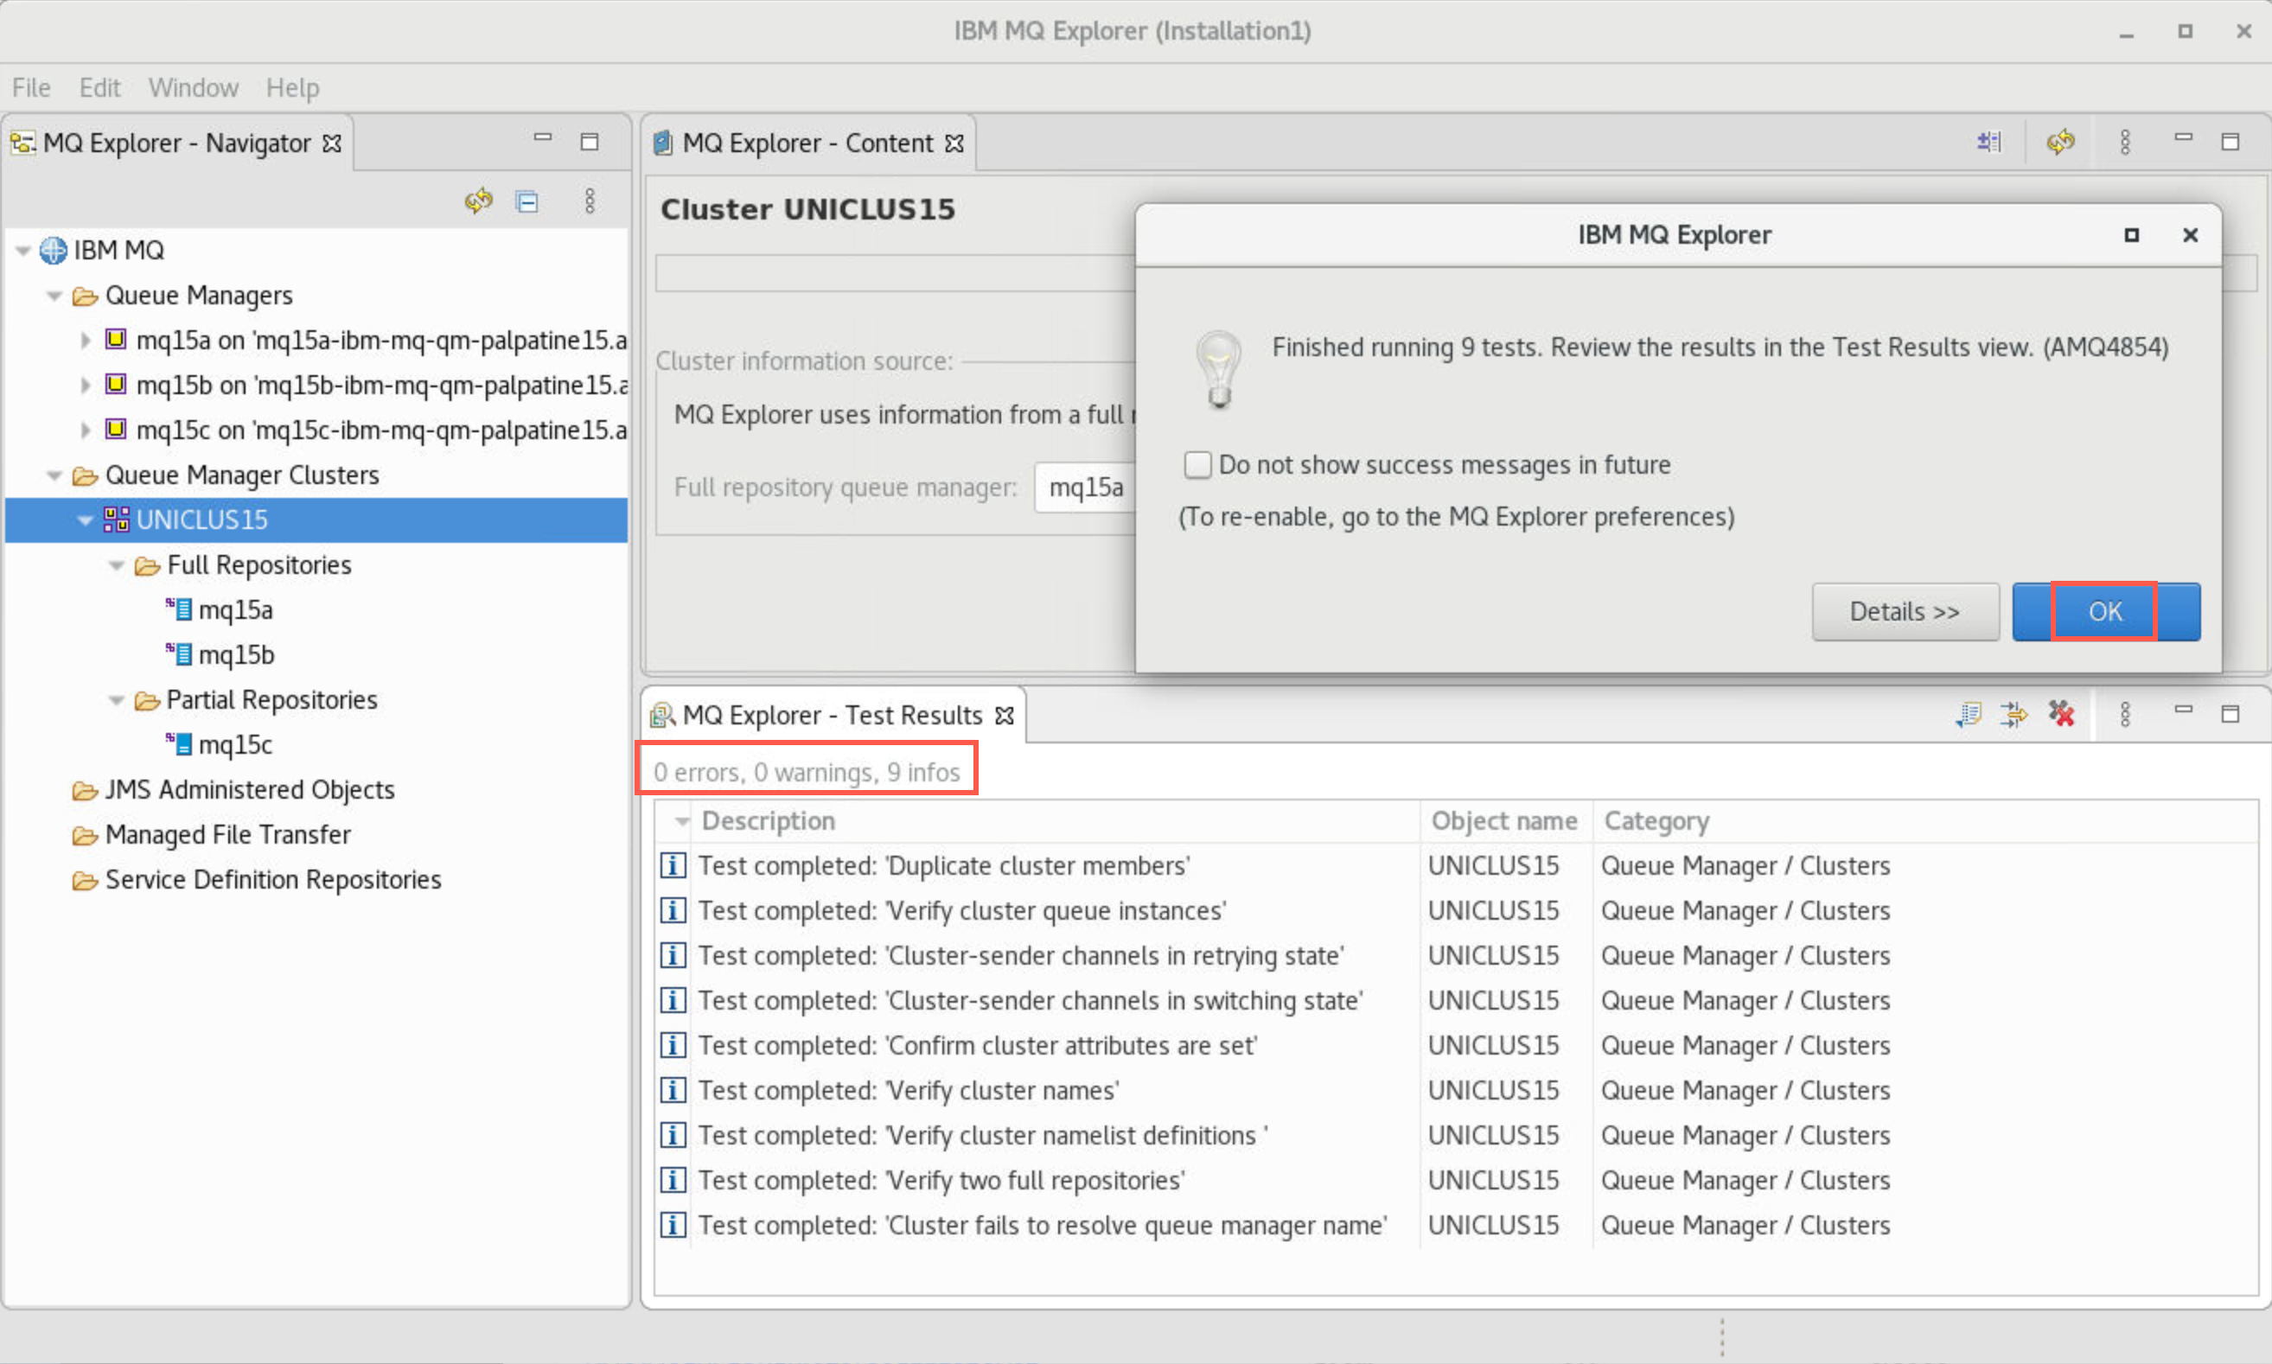Collapse the Queue Managers folder
Viewport: 2272px width, 1364px height.
[x=54, y=295]
